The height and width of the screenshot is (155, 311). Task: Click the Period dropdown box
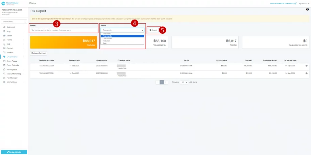coord(122,30)
